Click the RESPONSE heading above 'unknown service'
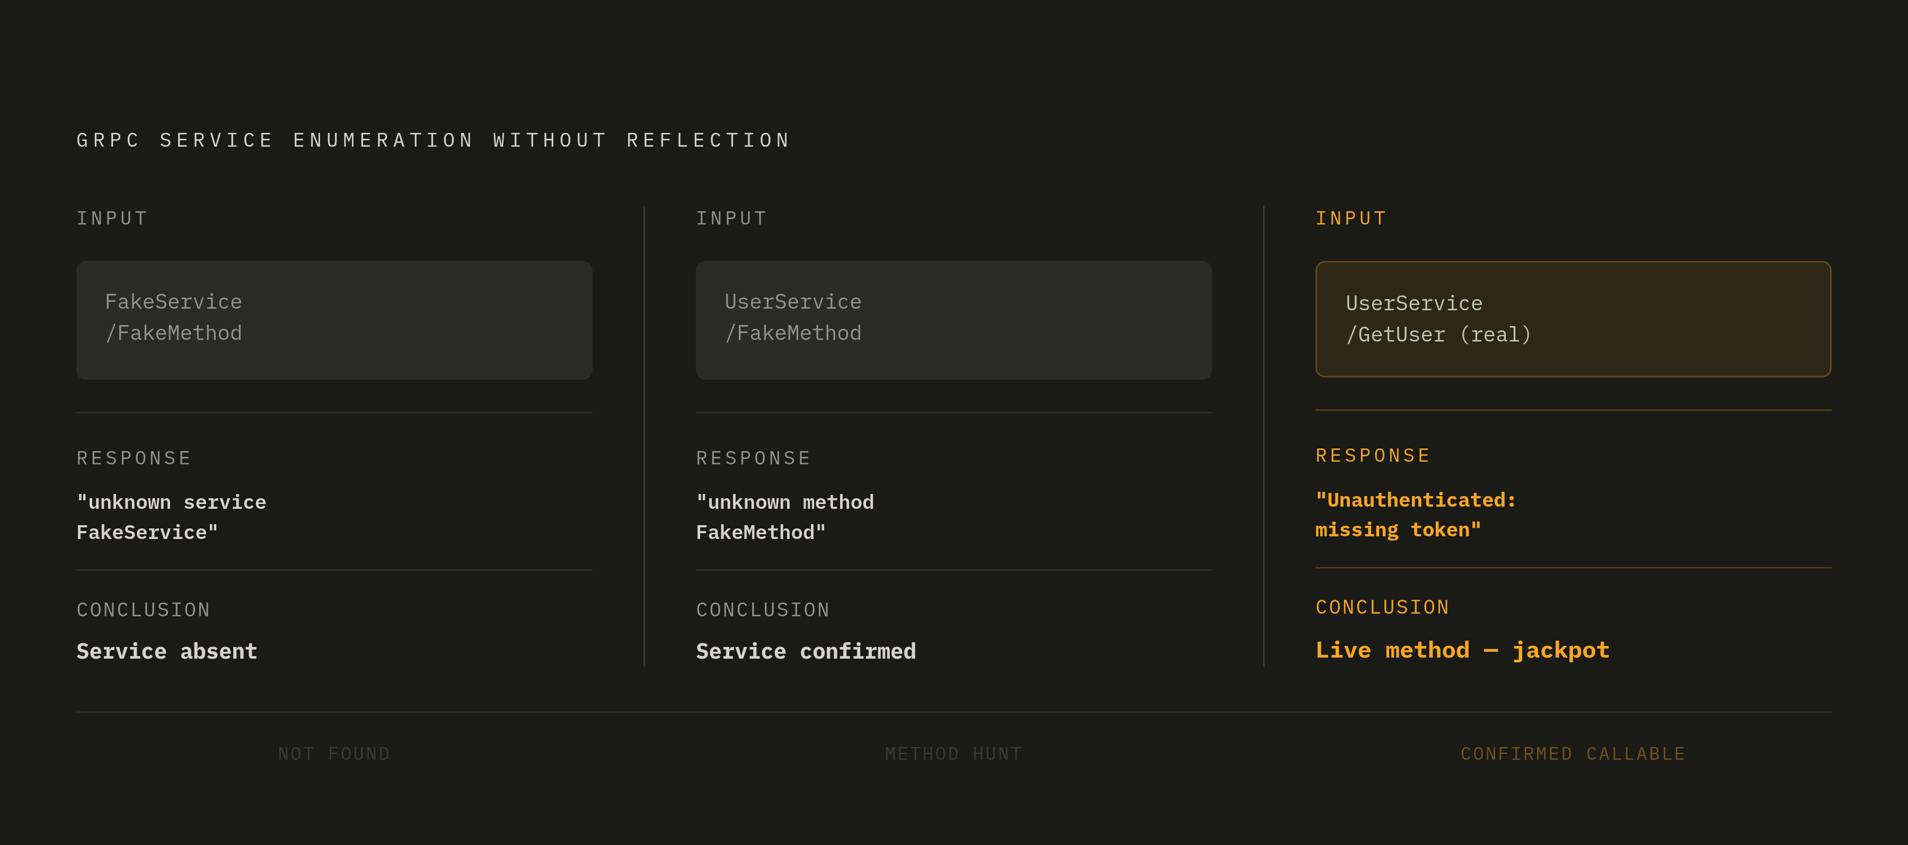 [x=134, y=459]
